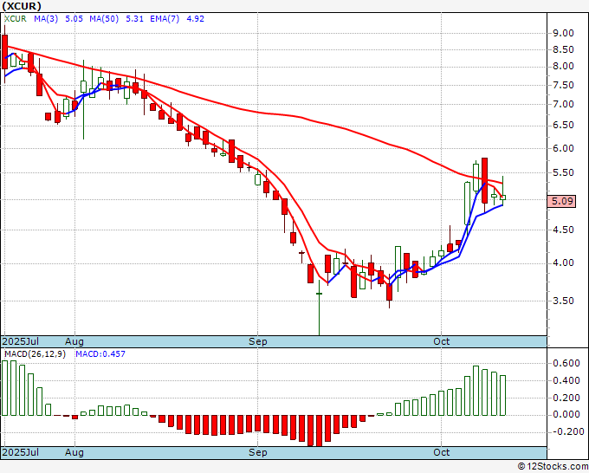589x473 pixels.
Task: Click the 0.200 MACD axis label
Action: [566, 398]
